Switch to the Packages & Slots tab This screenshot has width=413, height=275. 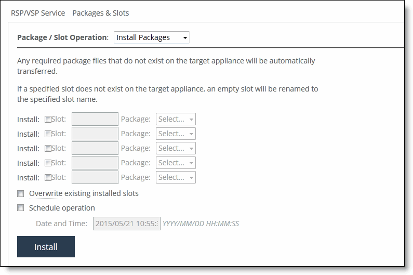(100, 13)
